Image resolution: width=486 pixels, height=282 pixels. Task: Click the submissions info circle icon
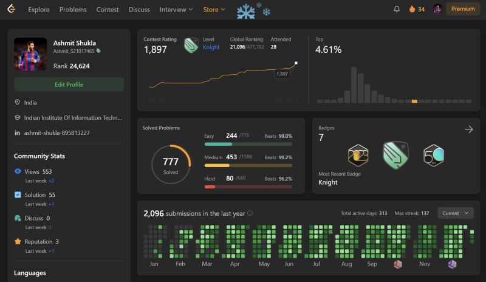[250, 213]
